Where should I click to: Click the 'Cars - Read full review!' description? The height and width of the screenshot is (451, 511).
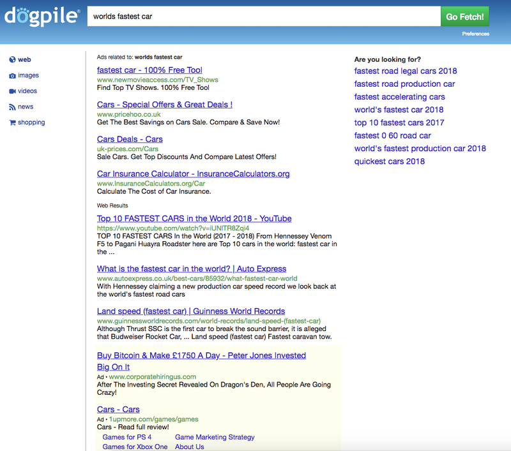[133, 427]
